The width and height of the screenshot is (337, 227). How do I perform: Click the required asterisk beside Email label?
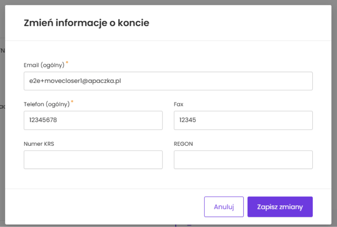pyautogui.click(x=67, y=62)
